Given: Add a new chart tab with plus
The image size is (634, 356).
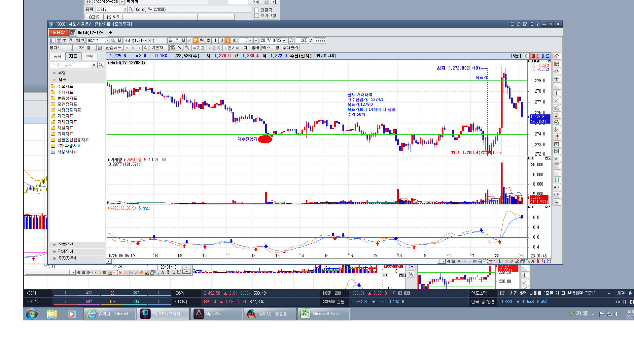Looking at the screenshot, I should click(111, 33).
